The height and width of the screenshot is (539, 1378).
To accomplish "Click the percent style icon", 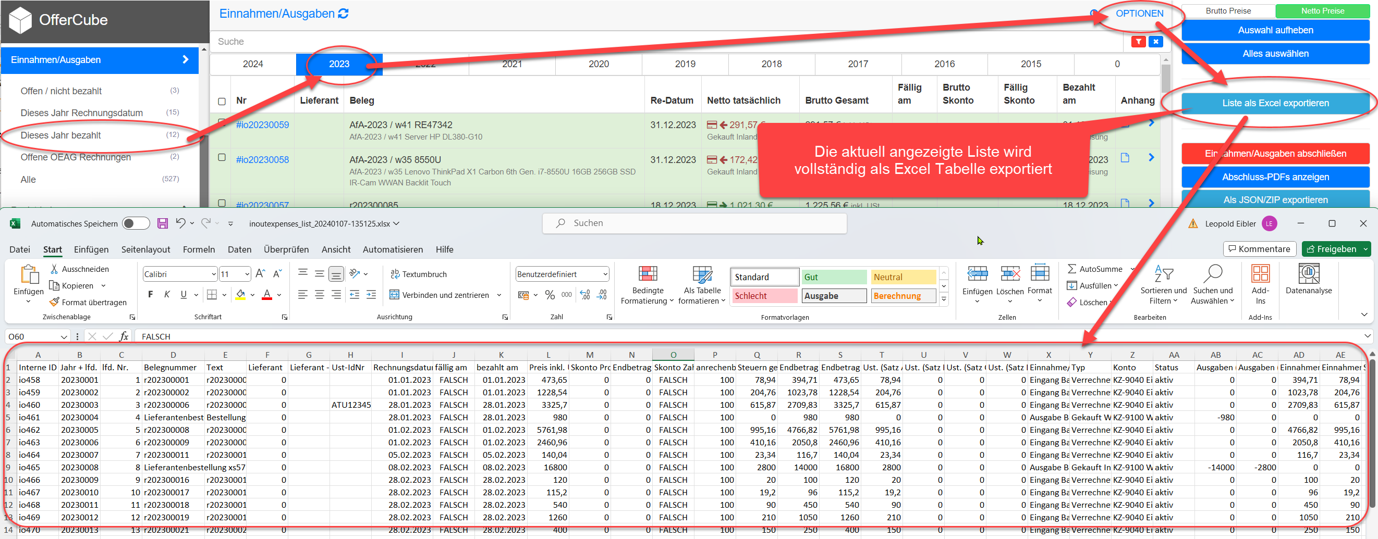I will pos(550,295).
